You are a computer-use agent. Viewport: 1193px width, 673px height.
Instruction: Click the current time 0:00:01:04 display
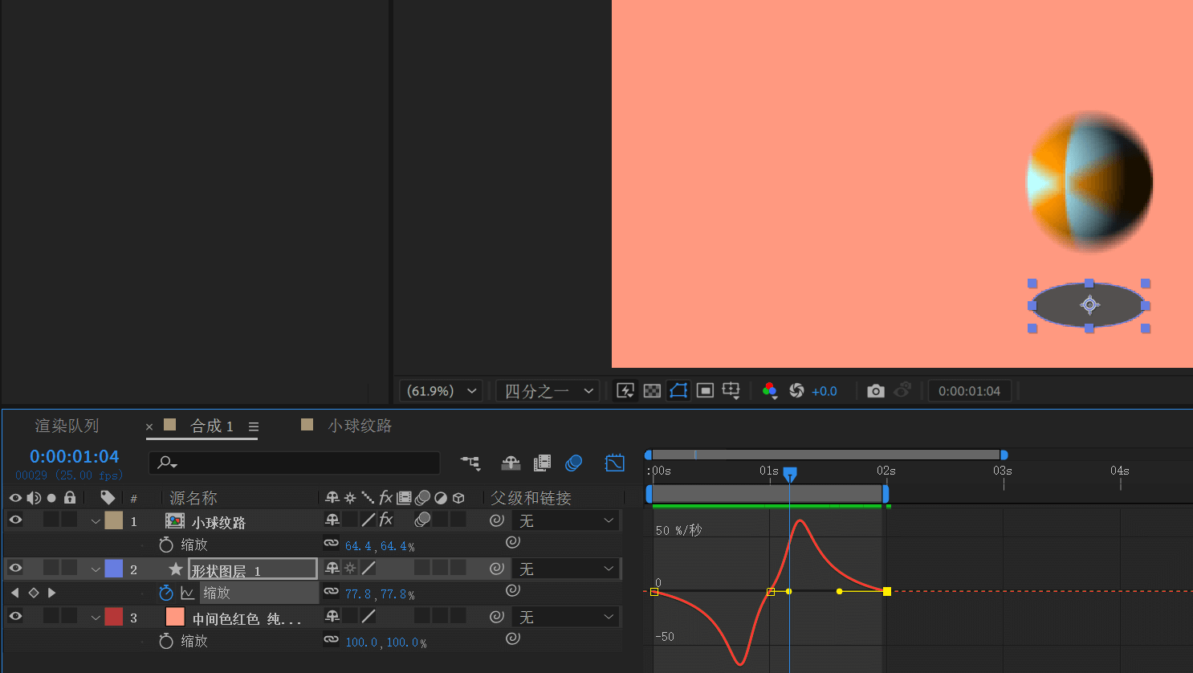point(74,456)
